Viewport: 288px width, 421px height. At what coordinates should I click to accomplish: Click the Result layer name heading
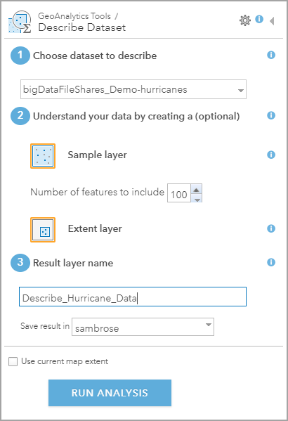coord(73,263)
